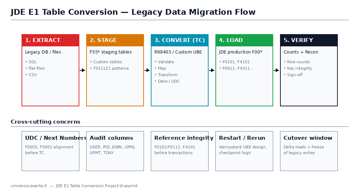This screenshot has width=359, height=194.
Task: Click the 'Cross-cutting concerns' heading
Action: coord(46,122)
